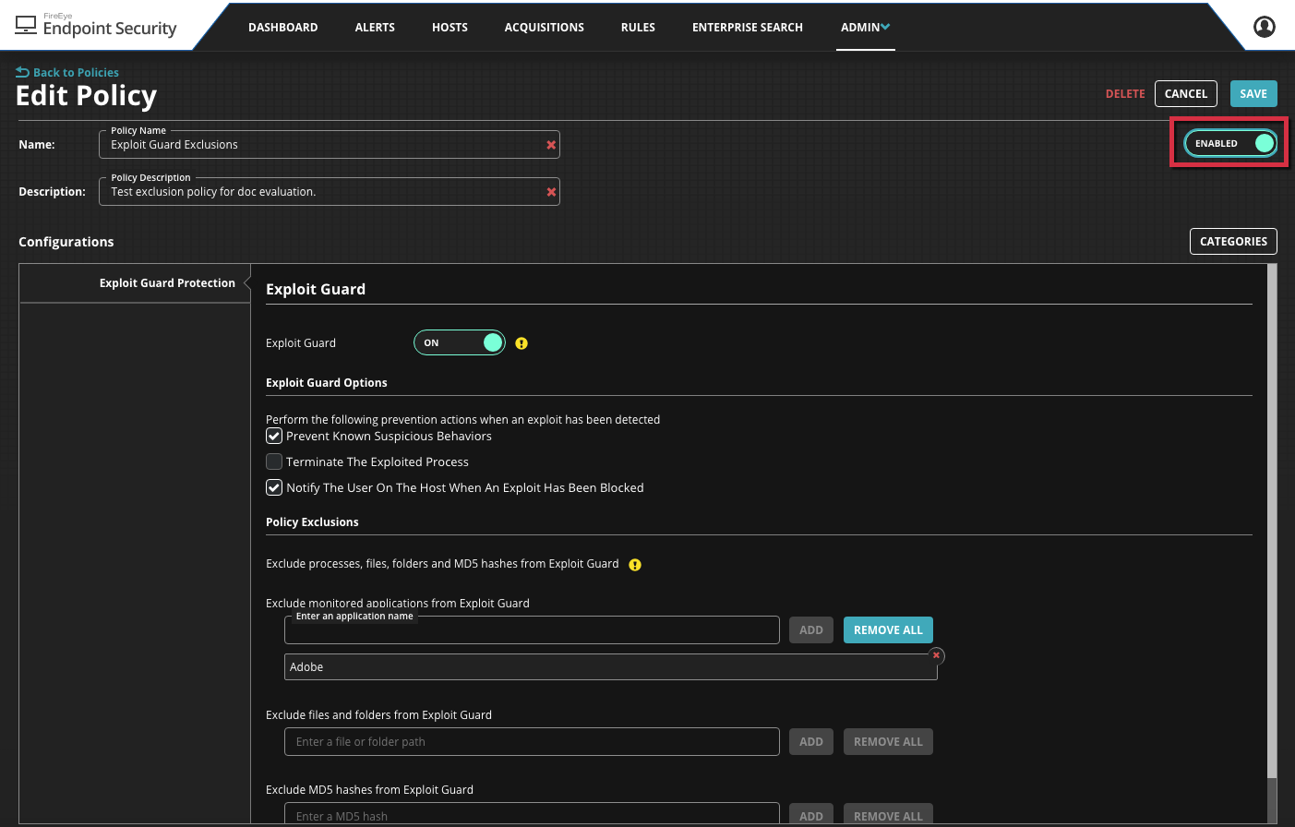1295x827 pixels.
Task: Select the RULES tab
Action: (638, 27)
